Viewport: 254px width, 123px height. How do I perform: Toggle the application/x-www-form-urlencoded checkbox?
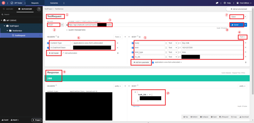click(153, 63)
